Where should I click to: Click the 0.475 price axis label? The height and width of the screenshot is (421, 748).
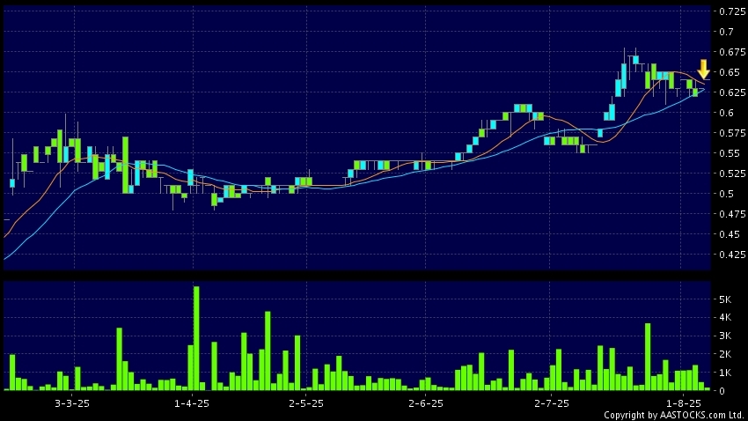point(732,214)
